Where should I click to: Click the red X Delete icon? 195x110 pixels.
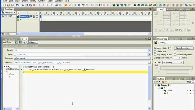coord(34,5)
